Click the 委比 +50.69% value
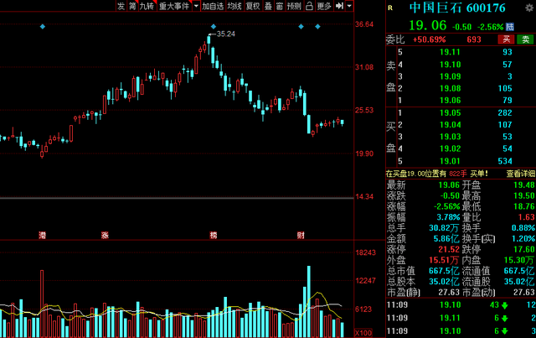The height and width of the screenshot is (338, 536). [x=430, y=39]
